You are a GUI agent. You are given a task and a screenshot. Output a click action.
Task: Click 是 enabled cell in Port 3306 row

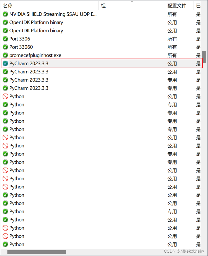pos(198,39)
